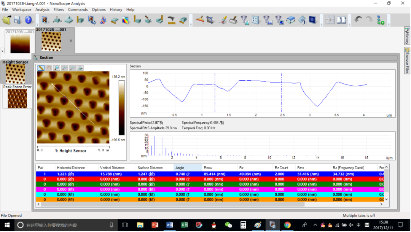411x232 pixels.
Task: Select the Peak Force Error channel thumbnail
Action: click(x=18, y=99)
